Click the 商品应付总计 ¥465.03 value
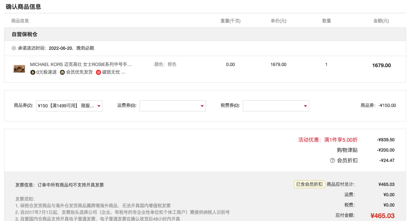This screenshot has width=411, height=221. 386,184
